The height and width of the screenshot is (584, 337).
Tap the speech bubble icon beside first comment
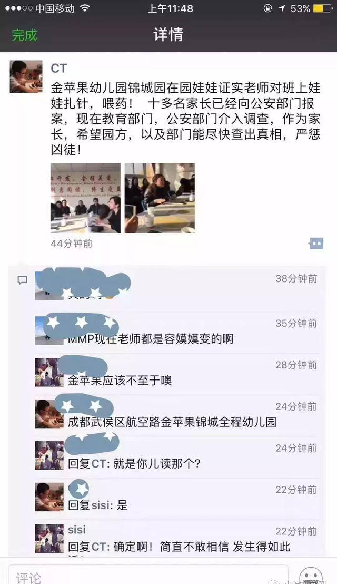23,280
